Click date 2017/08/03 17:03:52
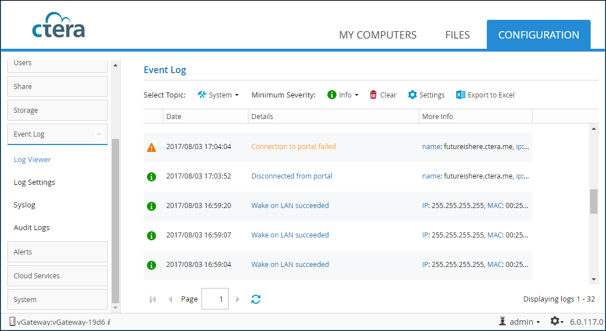606x331 pixels. coord(199,176)
